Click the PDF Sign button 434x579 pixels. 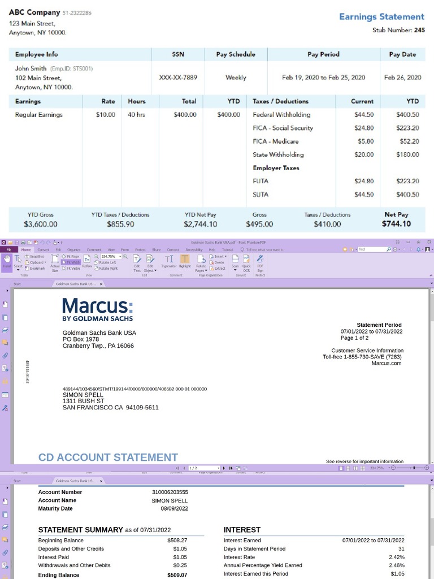tap(260, 263)
